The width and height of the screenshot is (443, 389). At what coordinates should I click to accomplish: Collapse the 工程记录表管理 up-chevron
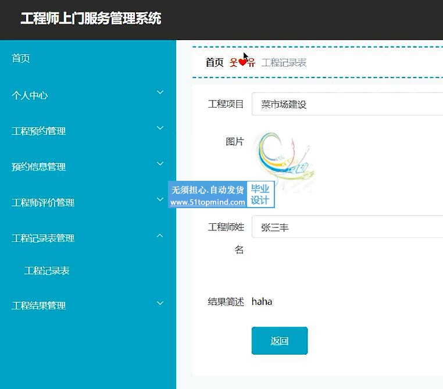tap(160, 235)
